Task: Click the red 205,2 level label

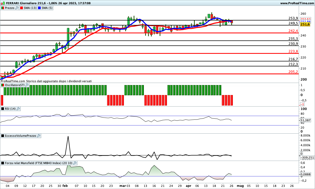Action: [x=293, y=72]
